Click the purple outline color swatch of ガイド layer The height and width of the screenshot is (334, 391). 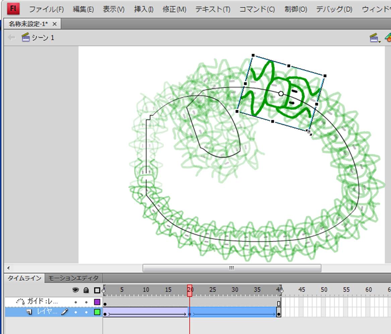click(97, 302)
